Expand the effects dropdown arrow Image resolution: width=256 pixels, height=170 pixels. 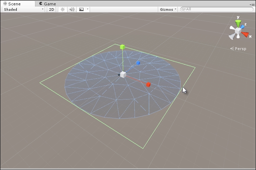click(88, 9)
